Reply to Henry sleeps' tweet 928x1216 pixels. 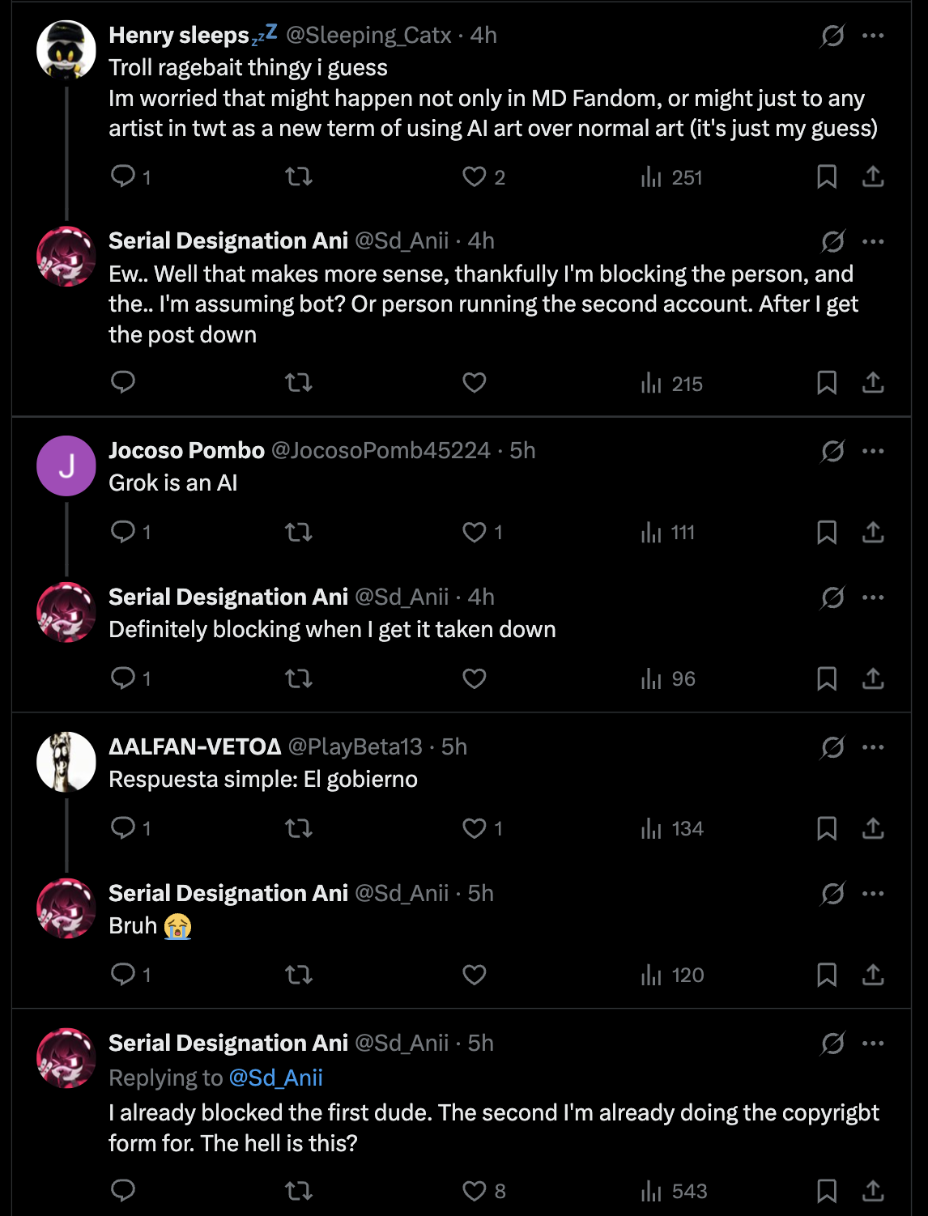(x=123, y=176)
